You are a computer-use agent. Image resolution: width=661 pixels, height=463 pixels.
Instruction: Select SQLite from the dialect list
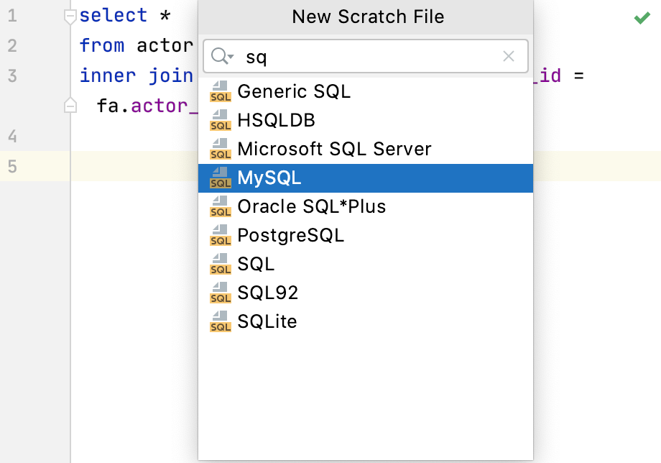click(x=266, y=322)
